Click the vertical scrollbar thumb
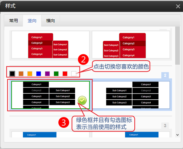The image size is (183, 149). pos(178,46)
